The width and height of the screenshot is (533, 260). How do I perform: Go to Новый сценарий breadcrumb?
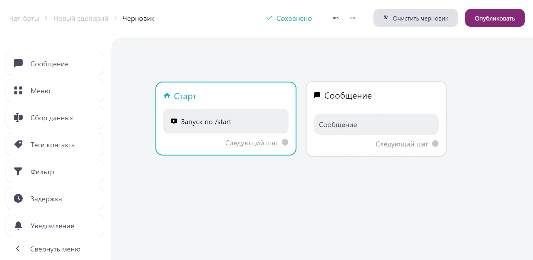81,18
